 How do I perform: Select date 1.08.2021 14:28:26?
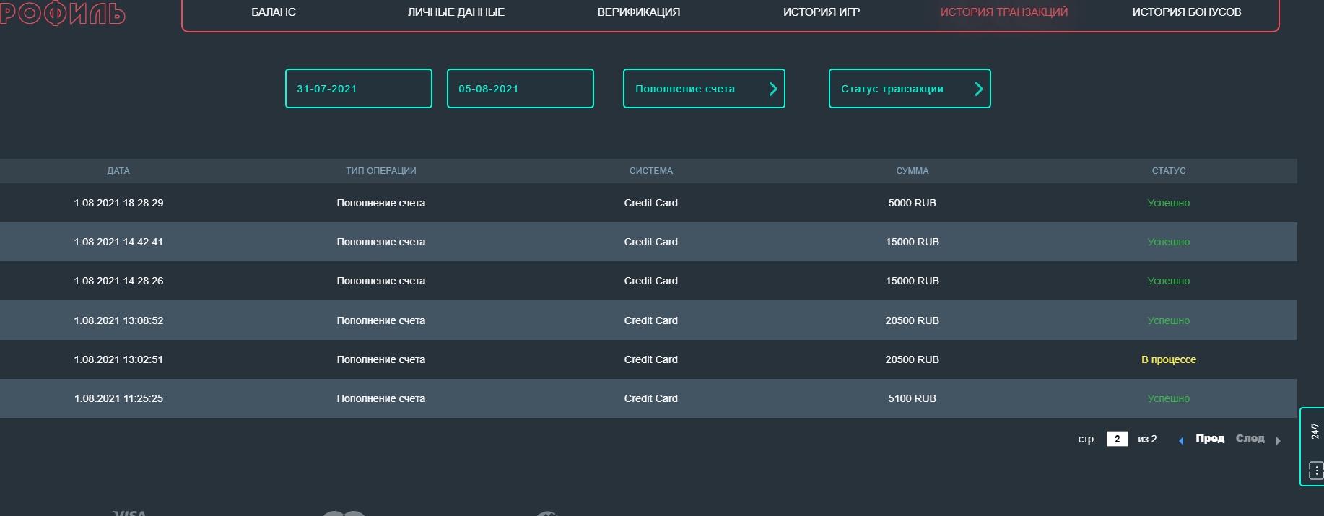(x=118, y=281)
